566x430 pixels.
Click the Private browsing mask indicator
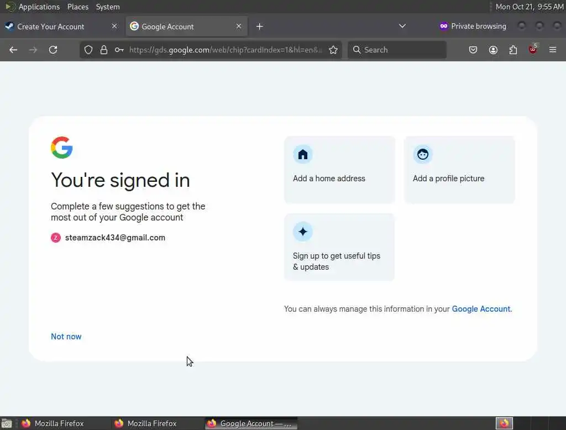pyautogui.click(x=473, y=26)
